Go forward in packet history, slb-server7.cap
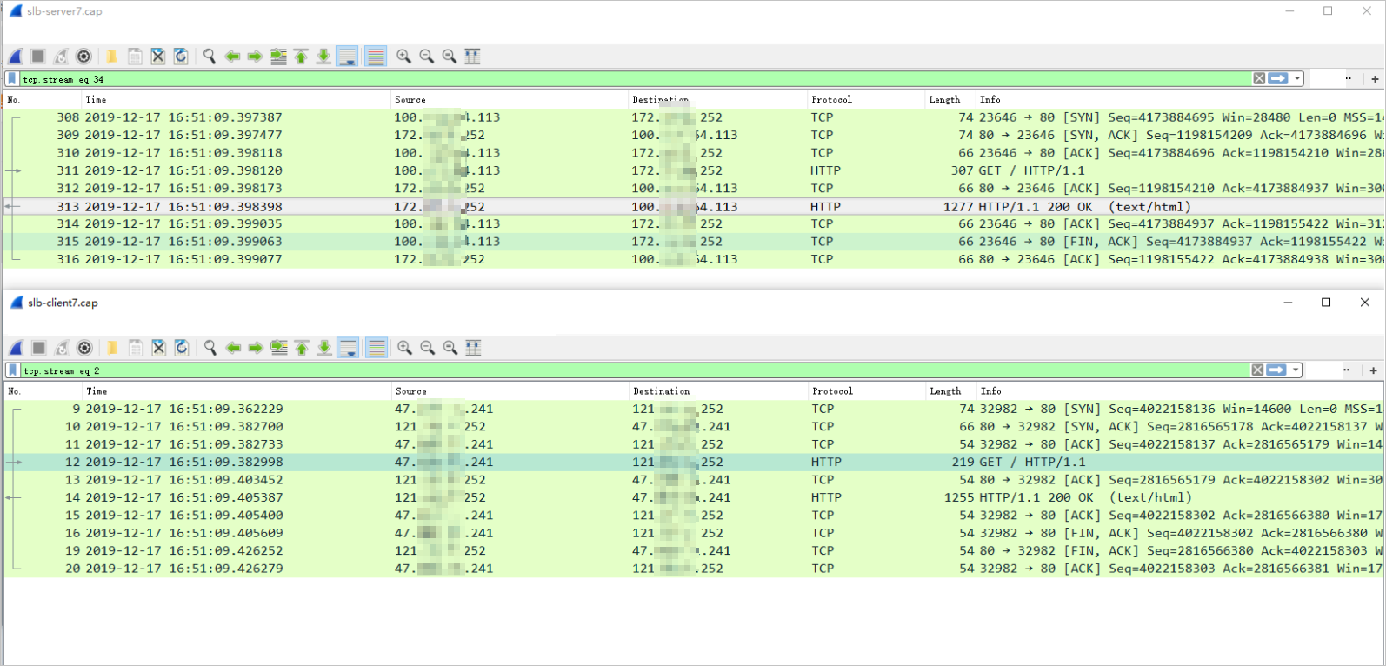The height and width of the screenshot is (666, 1386). click(255, 57)
